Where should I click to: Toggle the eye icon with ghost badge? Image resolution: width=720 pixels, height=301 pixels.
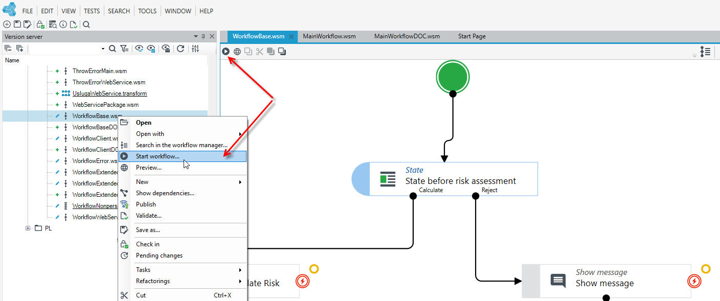pos(166,49)
